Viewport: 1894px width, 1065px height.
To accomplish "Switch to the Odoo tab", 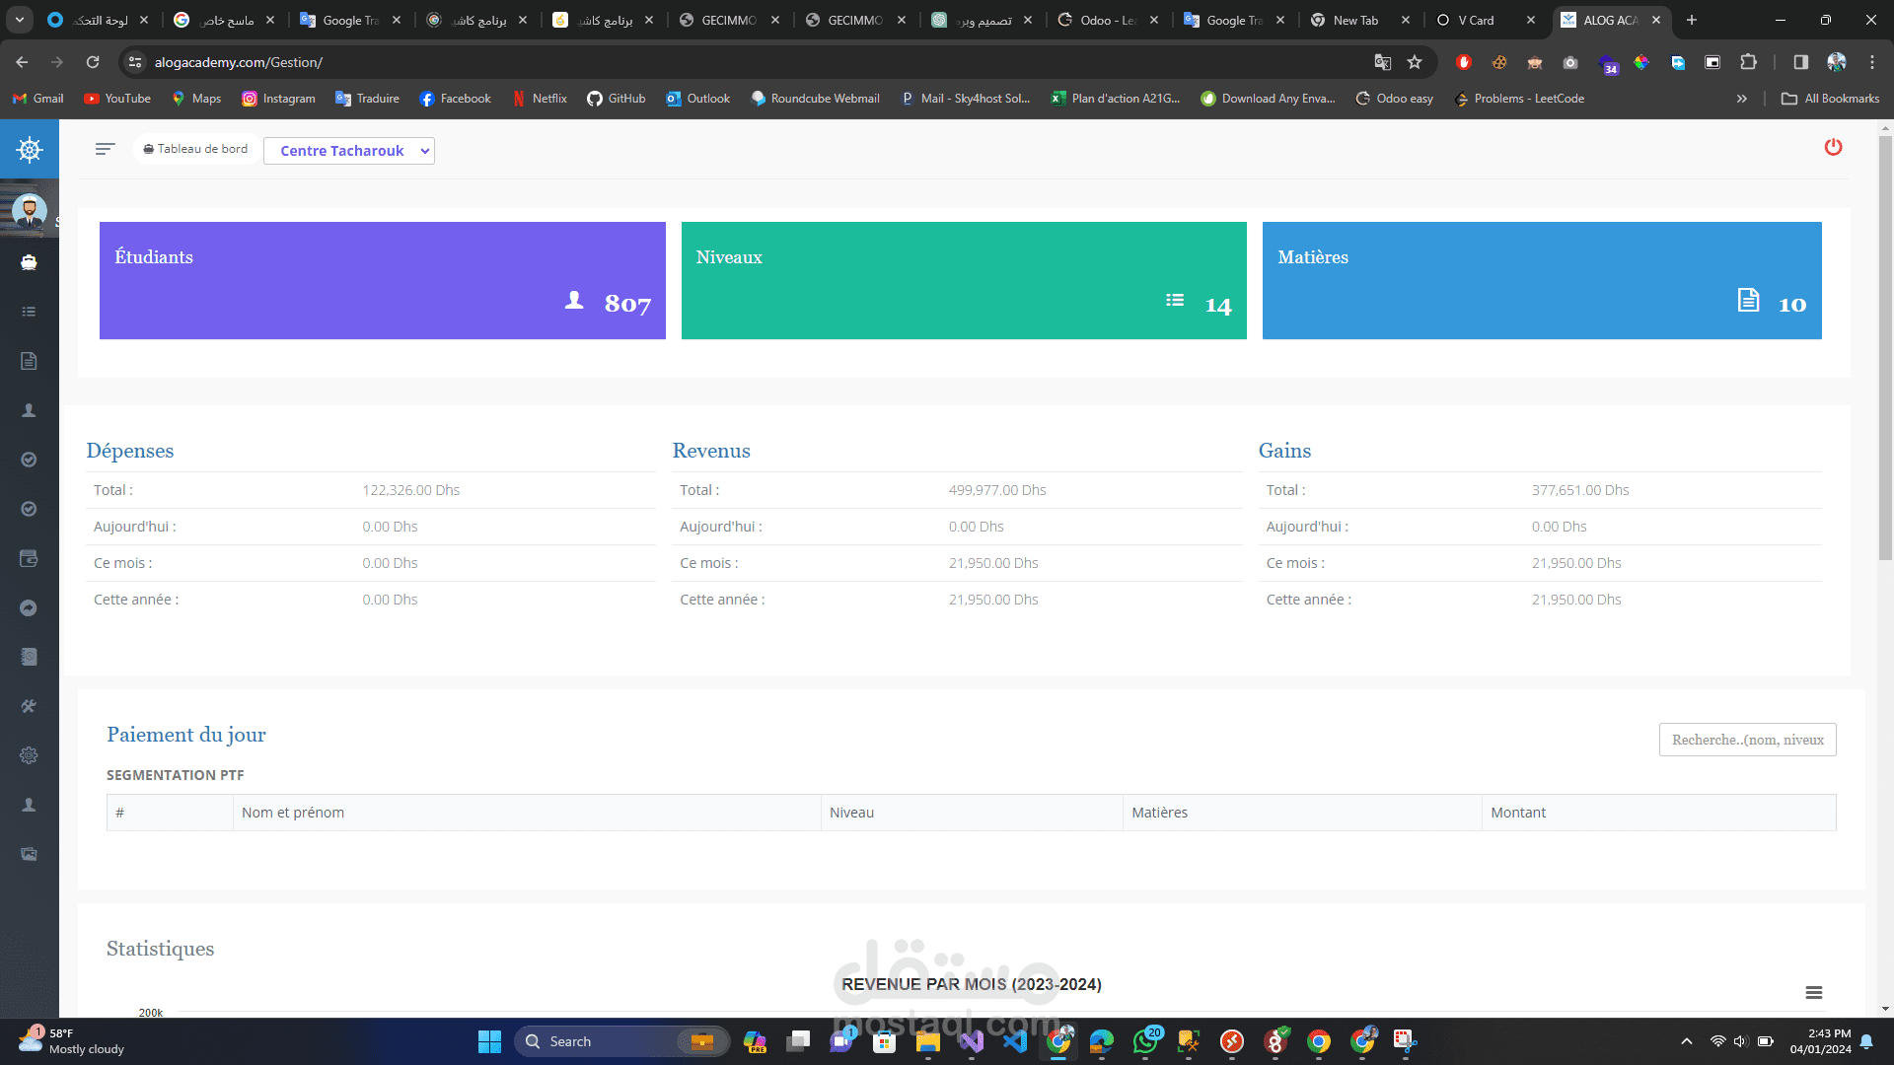I will click(x=1109, y=20).
